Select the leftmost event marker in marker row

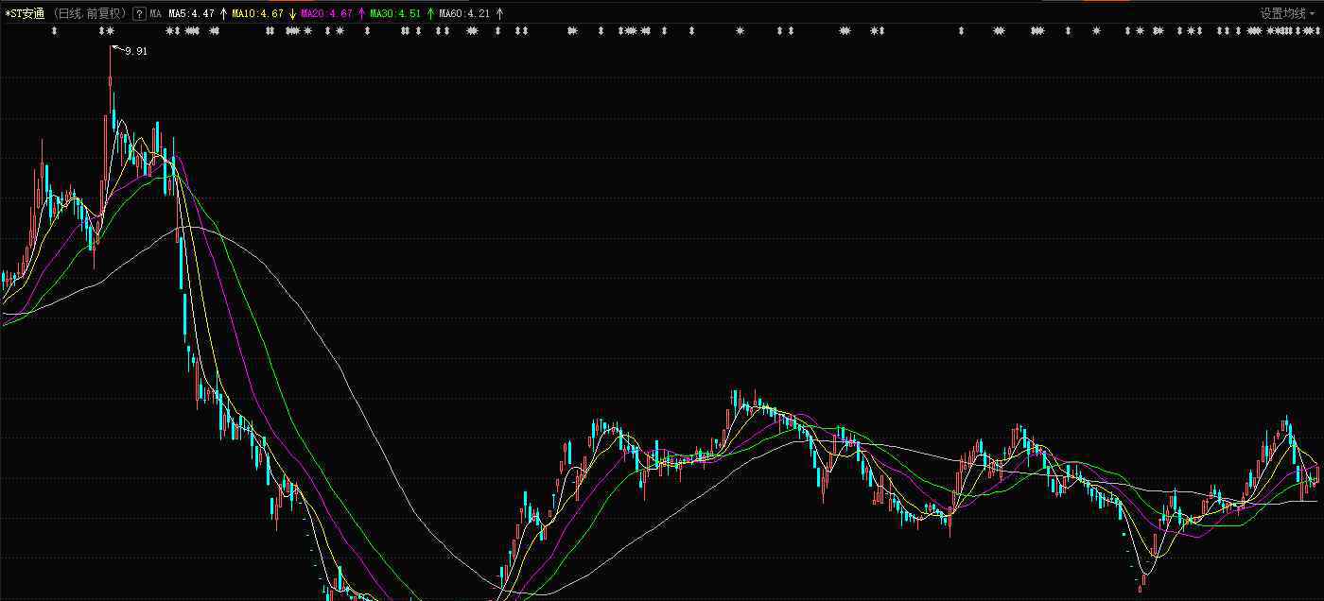(x=54, y=31)
